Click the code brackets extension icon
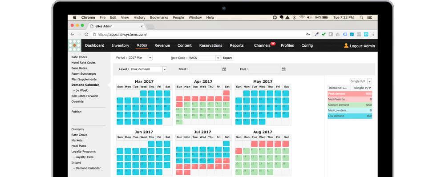 coord(359,34)
